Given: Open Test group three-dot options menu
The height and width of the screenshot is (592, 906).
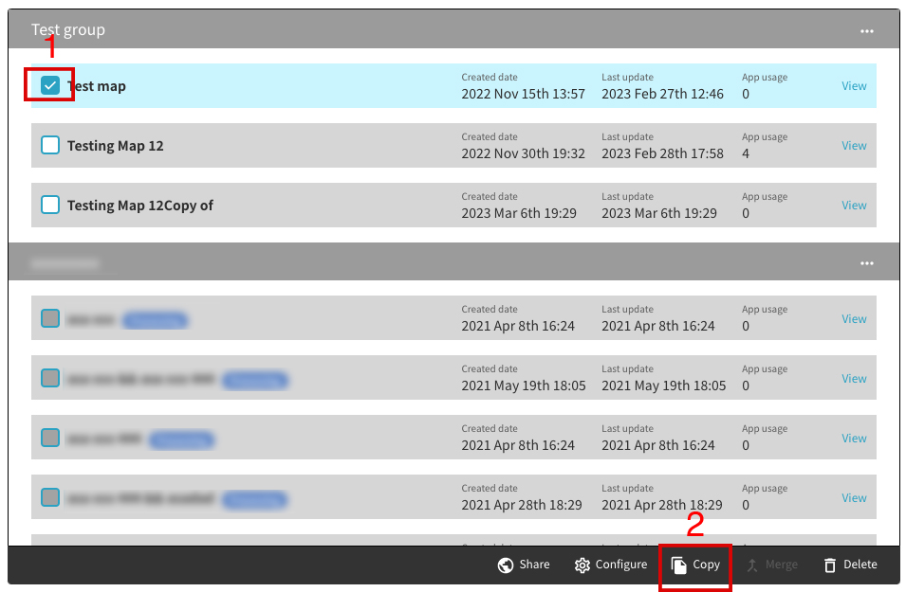Looking at the screenshot, I should point(866,31).
